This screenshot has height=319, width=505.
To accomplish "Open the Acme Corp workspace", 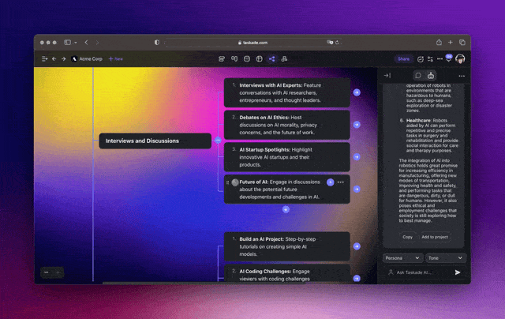I will click(87, 58).
